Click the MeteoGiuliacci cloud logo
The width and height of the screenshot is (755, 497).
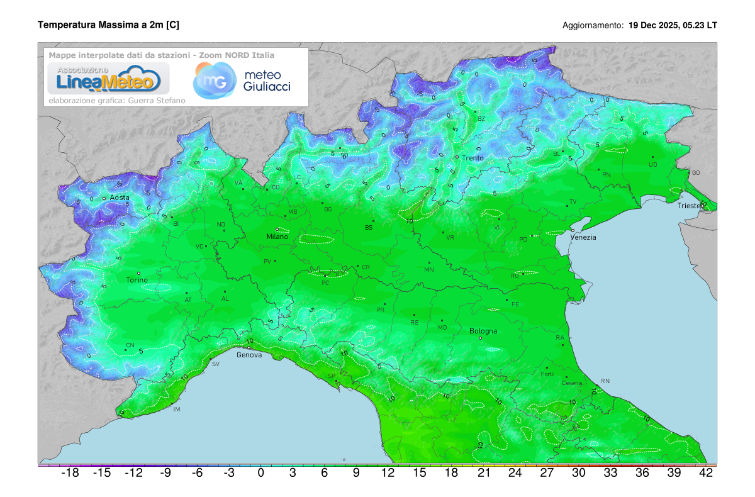click(x=216, y=81)
